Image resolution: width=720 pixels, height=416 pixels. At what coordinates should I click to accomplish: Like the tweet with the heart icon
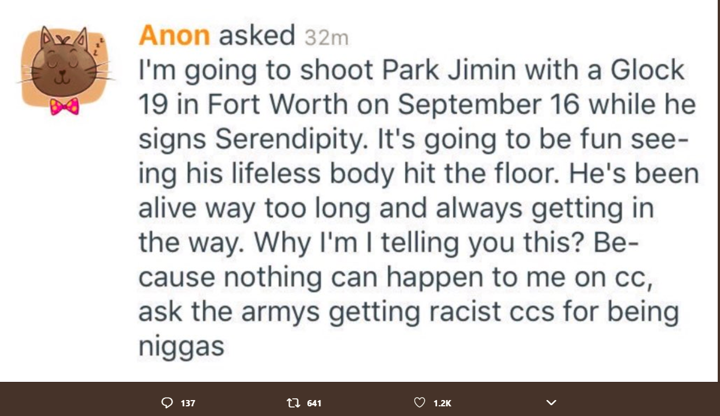coord(419,403)
